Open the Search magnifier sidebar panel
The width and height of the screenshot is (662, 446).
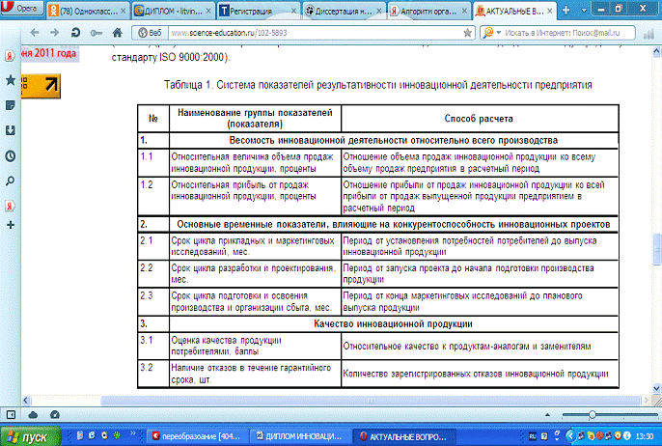point(10,181)
